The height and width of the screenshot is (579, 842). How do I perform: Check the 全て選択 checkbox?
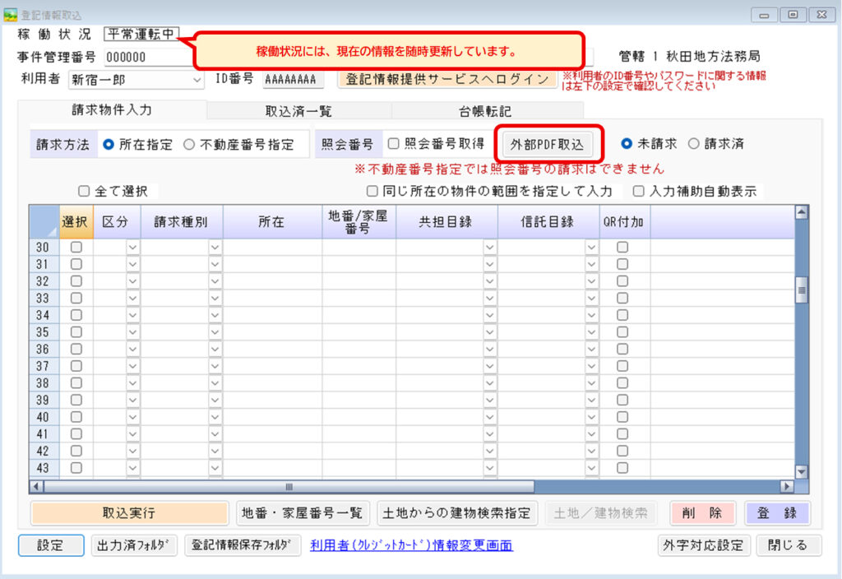click(84, 191)
